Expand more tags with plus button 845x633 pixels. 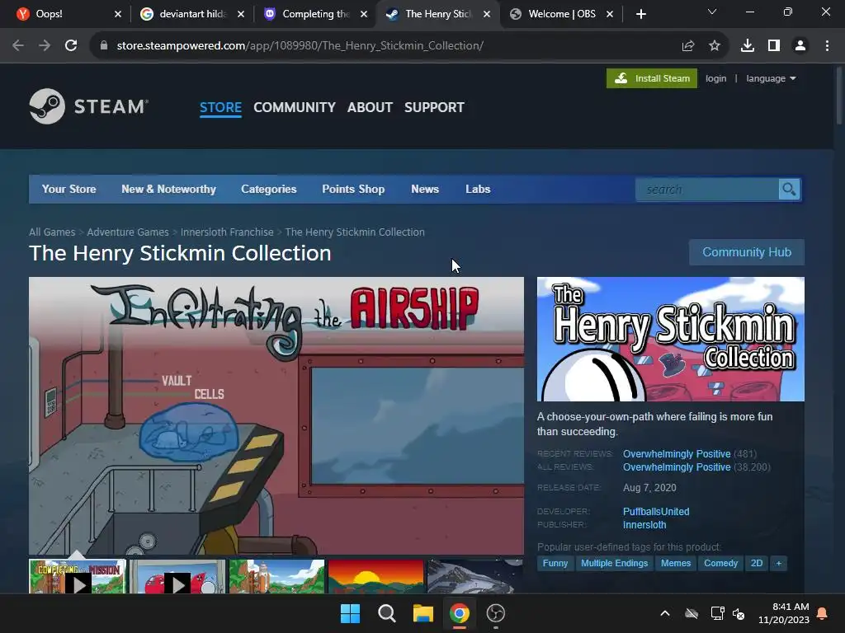click(779, 563)
